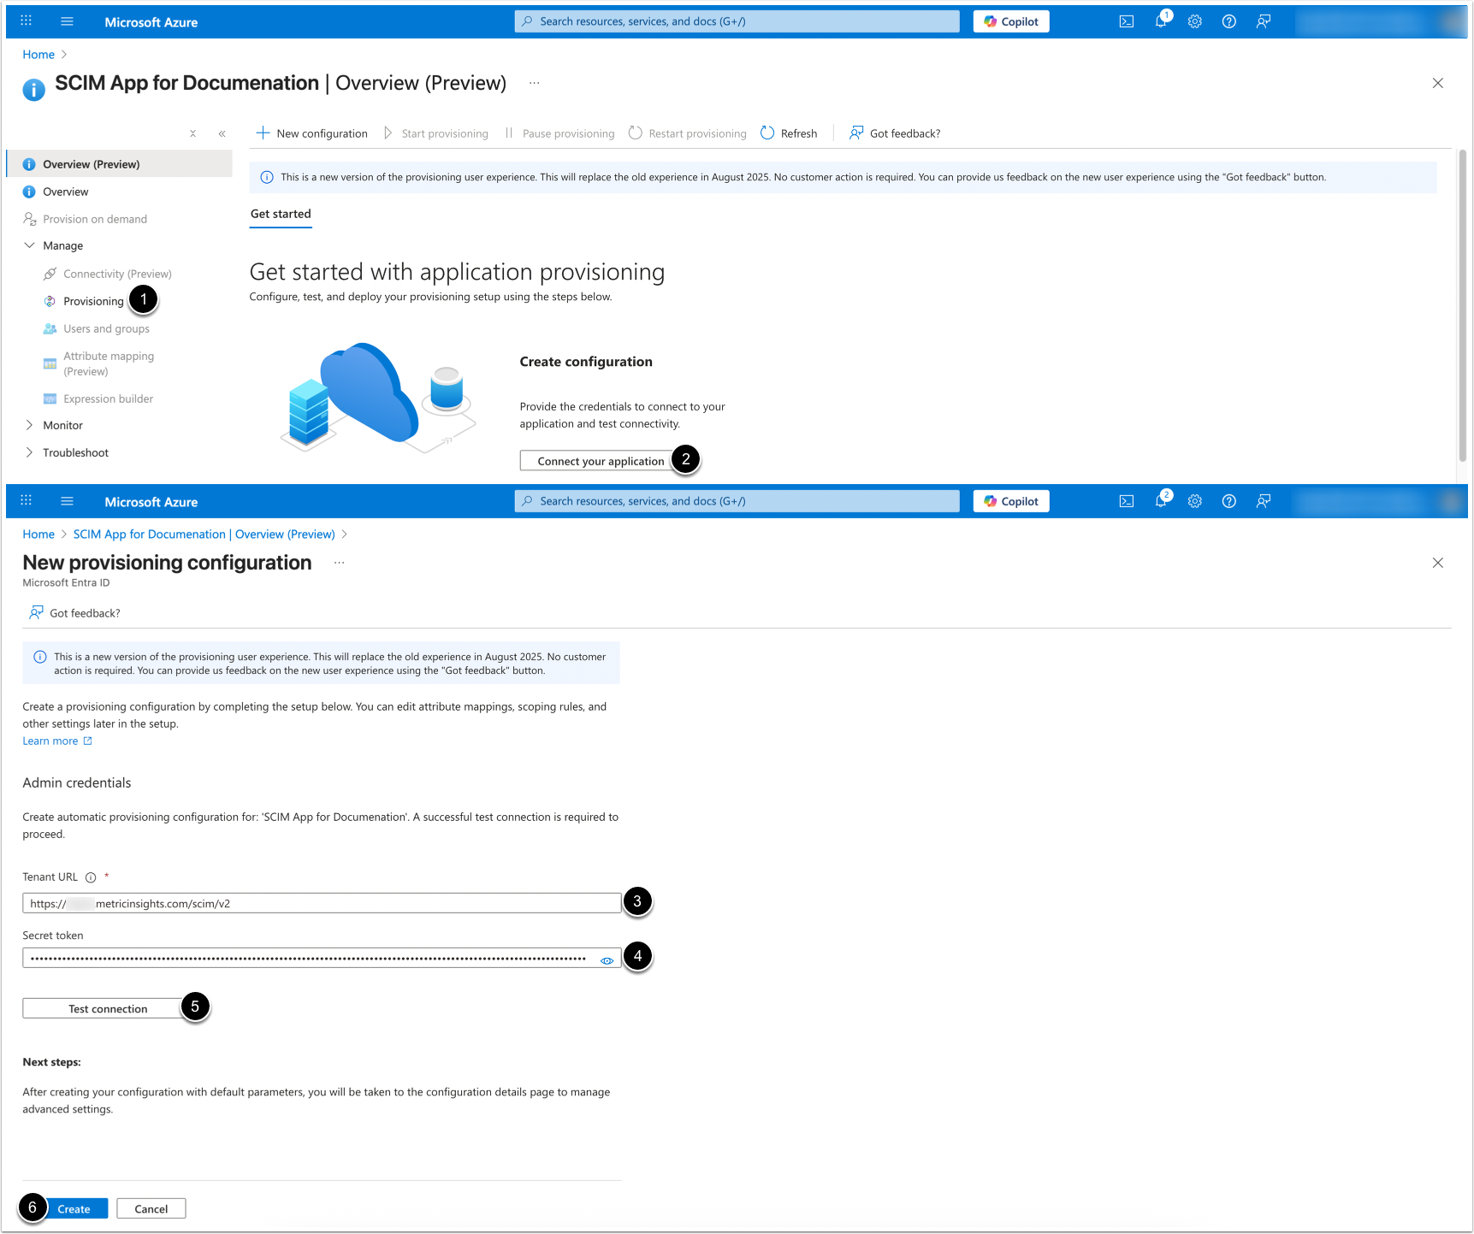
Task: Reveal secret token with eye icon
Action: pyautogui.click(x=607, y=960)
